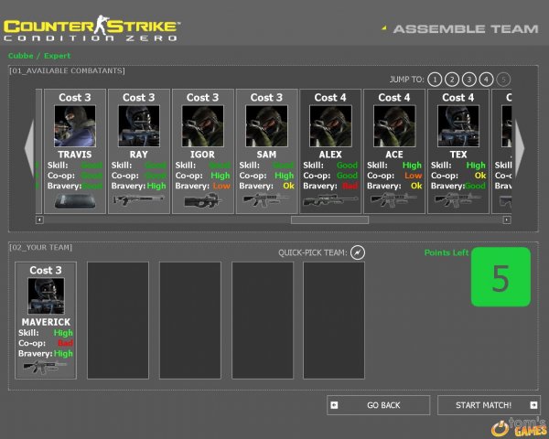Jump to combatant page 2
Screen dimensions: 549x439
point(452,80)
